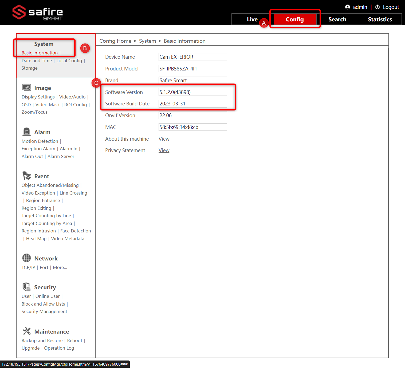Open the Upgrade maintenance page
The width and height of the screenshot is (405, 368).
click(x=30, y=348)
